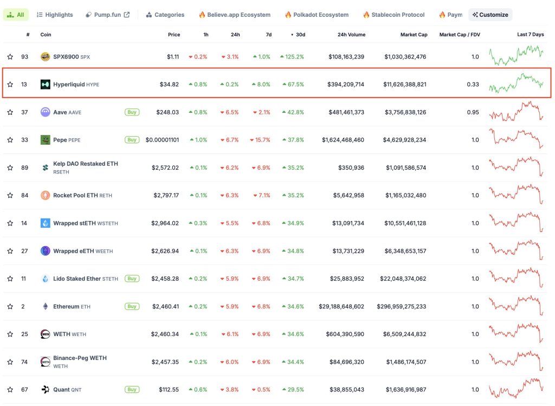The image size is (555, 406).
Task: Open the Believe.app Ecosystem tab
Action: 235,15
